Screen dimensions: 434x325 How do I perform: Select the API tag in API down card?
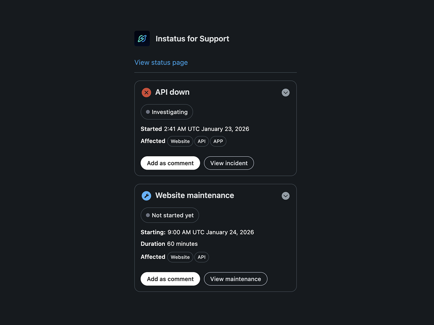tap(202, 141)
